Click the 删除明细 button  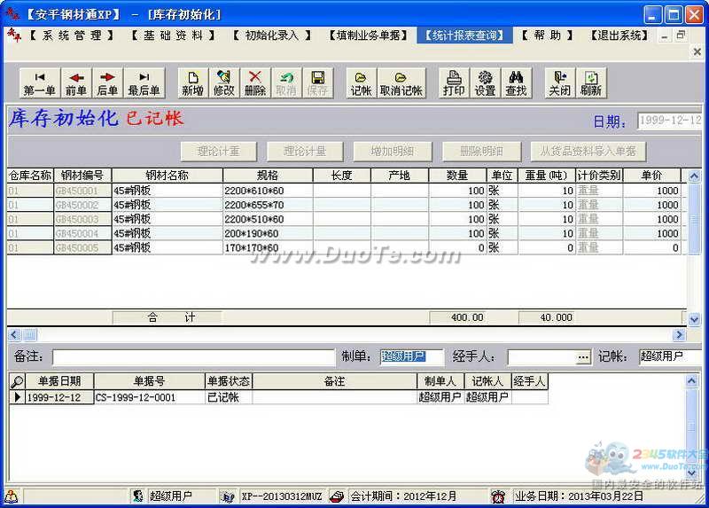(x=481, y=151)
